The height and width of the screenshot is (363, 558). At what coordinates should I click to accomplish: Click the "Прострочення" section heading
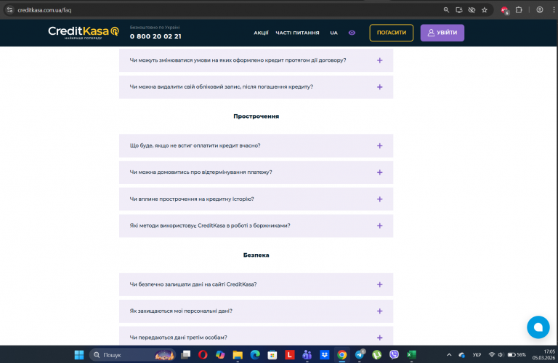coord(256,116)
